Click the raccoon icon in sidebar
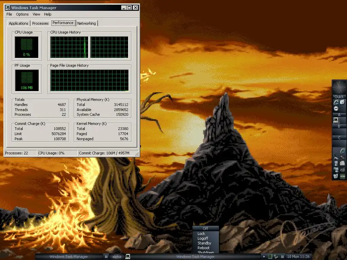This screenshot has width=347, height=260. coord(342,170)
